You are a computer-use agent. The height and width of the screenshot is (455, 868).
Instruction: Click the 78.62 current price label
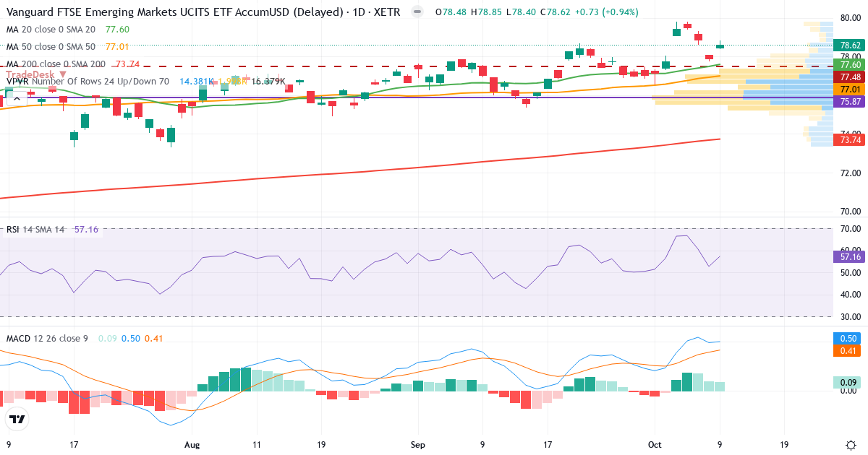(x=848, y=45)
